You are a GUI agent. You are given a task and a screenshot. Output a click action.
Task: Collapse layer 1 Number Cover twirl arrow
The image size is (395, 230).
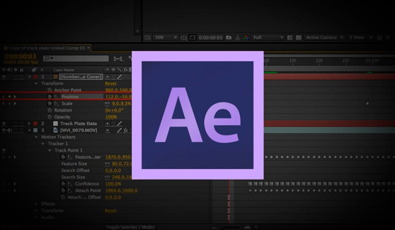pos(30,77)
